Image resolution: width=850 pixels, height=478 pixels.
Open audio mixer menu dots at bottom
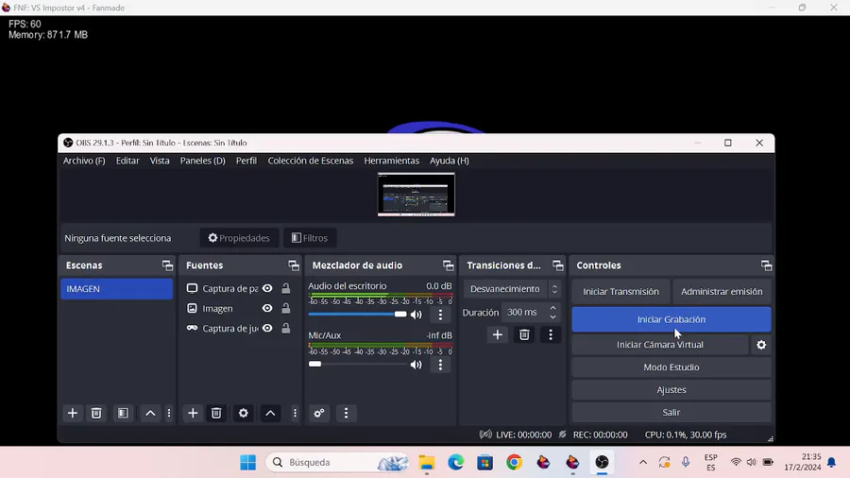pos(346,413)
